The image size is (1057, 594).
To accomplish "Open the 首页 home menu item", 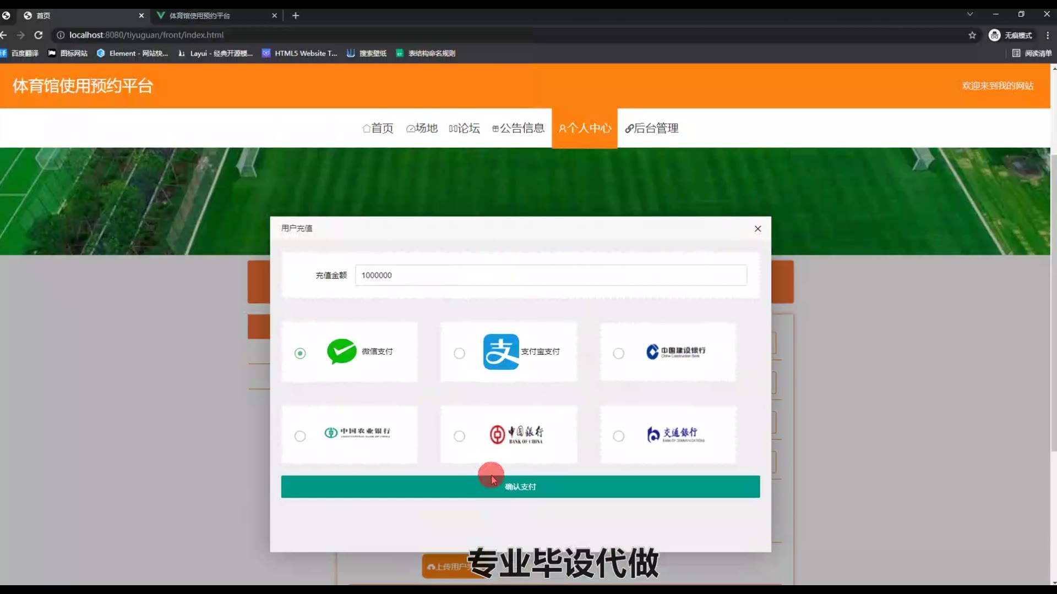I will click(378, 128).
